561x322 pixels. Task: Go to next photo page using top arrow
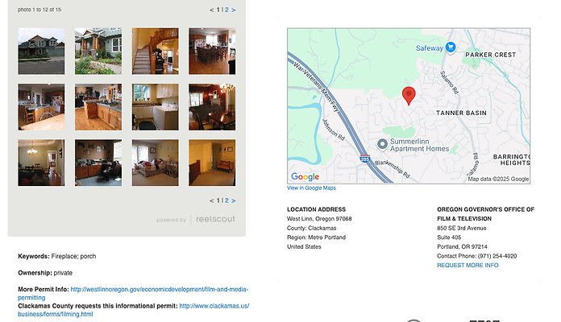pyautogui.click(x=233, y=10)
